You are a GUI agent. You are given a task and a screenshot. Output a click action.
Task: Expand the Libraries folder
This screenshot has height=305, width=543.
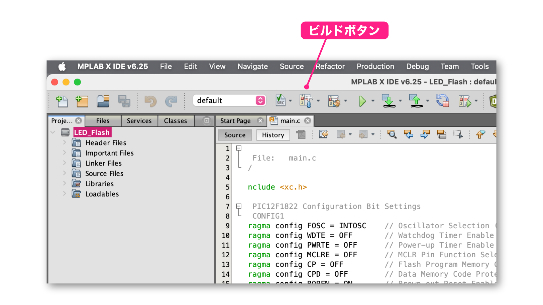click(x=65, y=184)
